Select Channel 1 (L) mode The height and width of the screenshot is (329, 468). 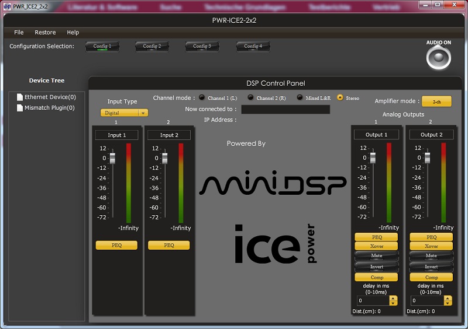[202, 98]
